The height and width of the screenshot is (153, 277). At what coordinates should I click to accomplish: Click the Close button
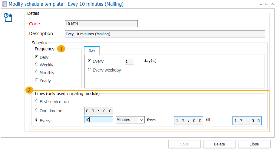point(254,144)
